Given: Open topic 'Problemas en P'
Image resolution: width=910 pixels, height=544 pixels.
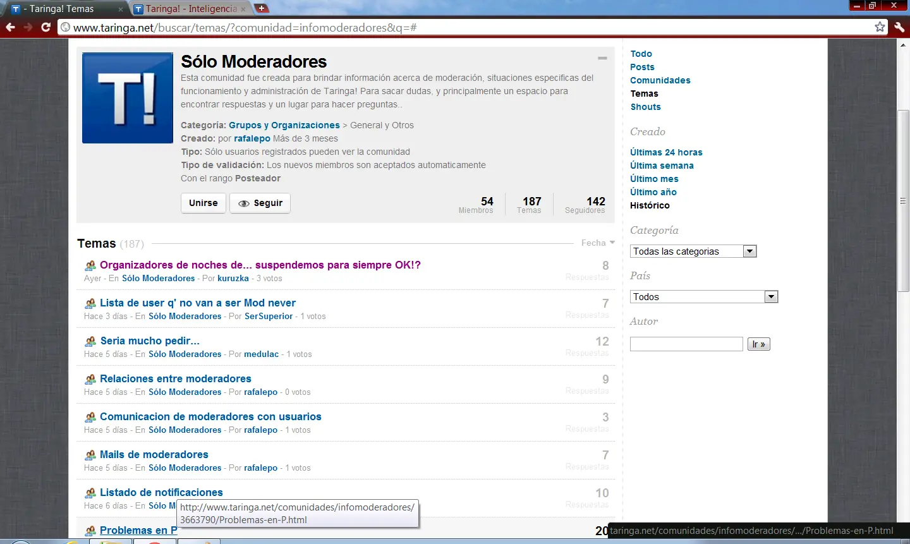Looking at the screenshot, I should [138, 530].
